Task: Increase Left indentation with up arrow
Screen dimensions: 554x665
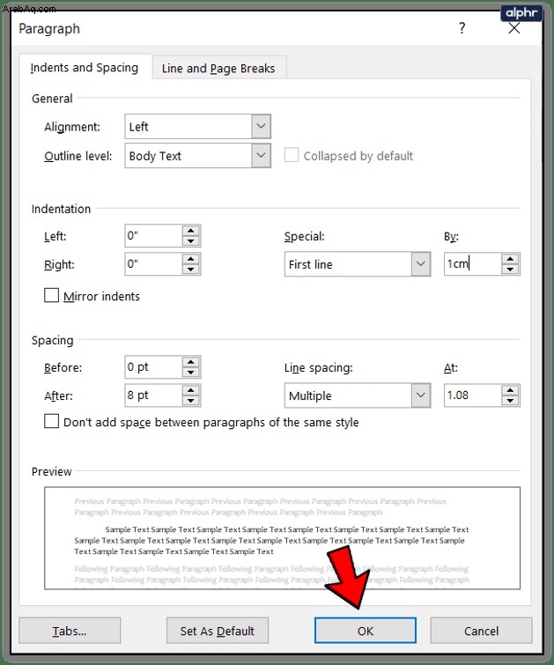Action: 191,231
